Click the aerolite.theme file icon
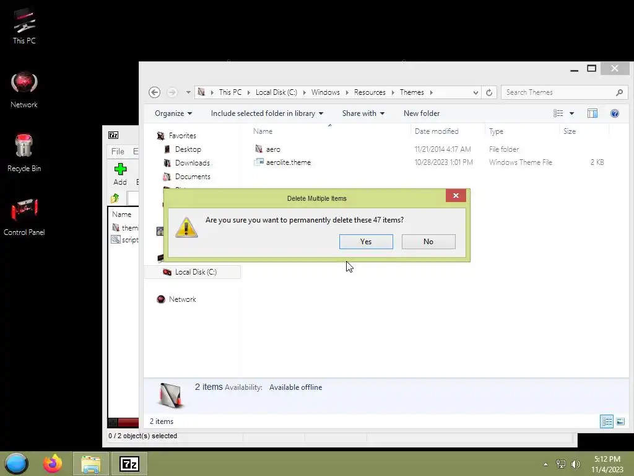Screen dimensions: 634x476 point(259,162)
